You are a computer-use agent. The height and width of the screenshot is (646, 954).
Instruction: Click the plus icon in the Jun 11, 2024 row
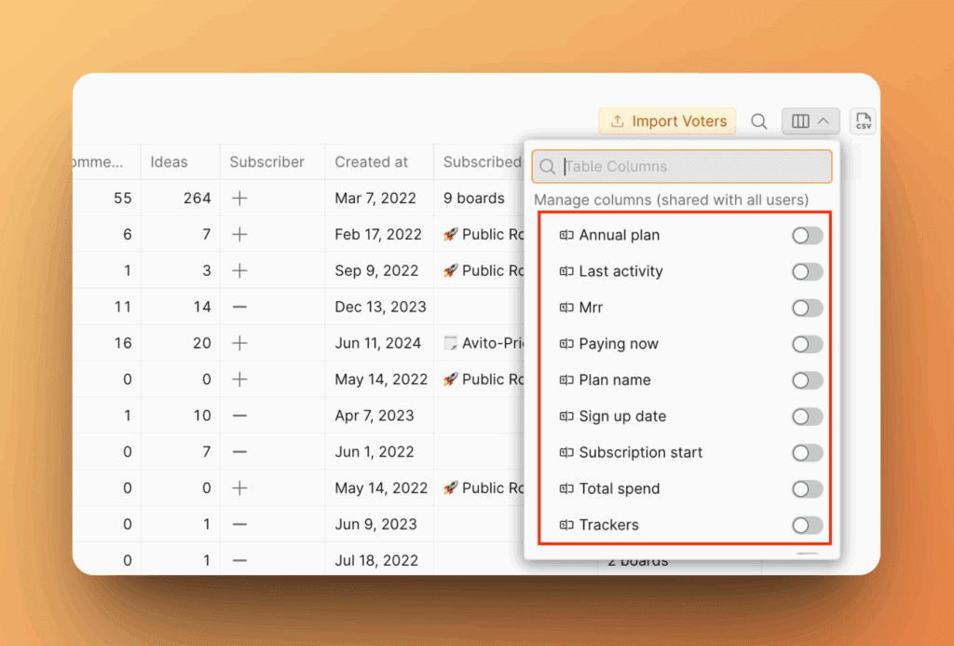[239, 343]
